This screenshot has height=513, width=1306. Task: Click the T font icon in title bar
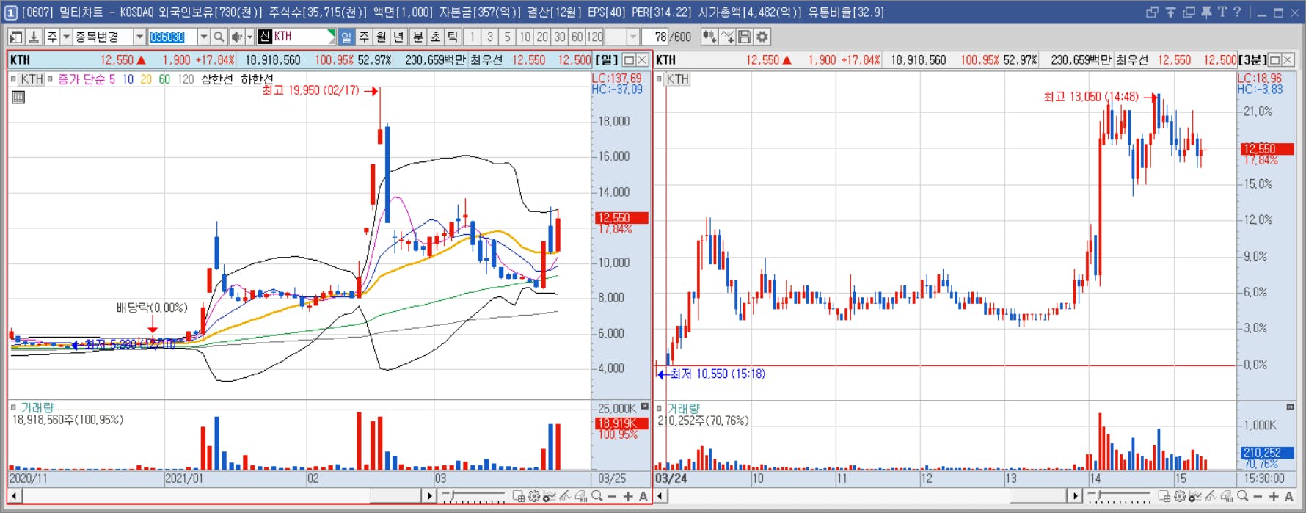pyautogui.click(x=1222, y=12)
